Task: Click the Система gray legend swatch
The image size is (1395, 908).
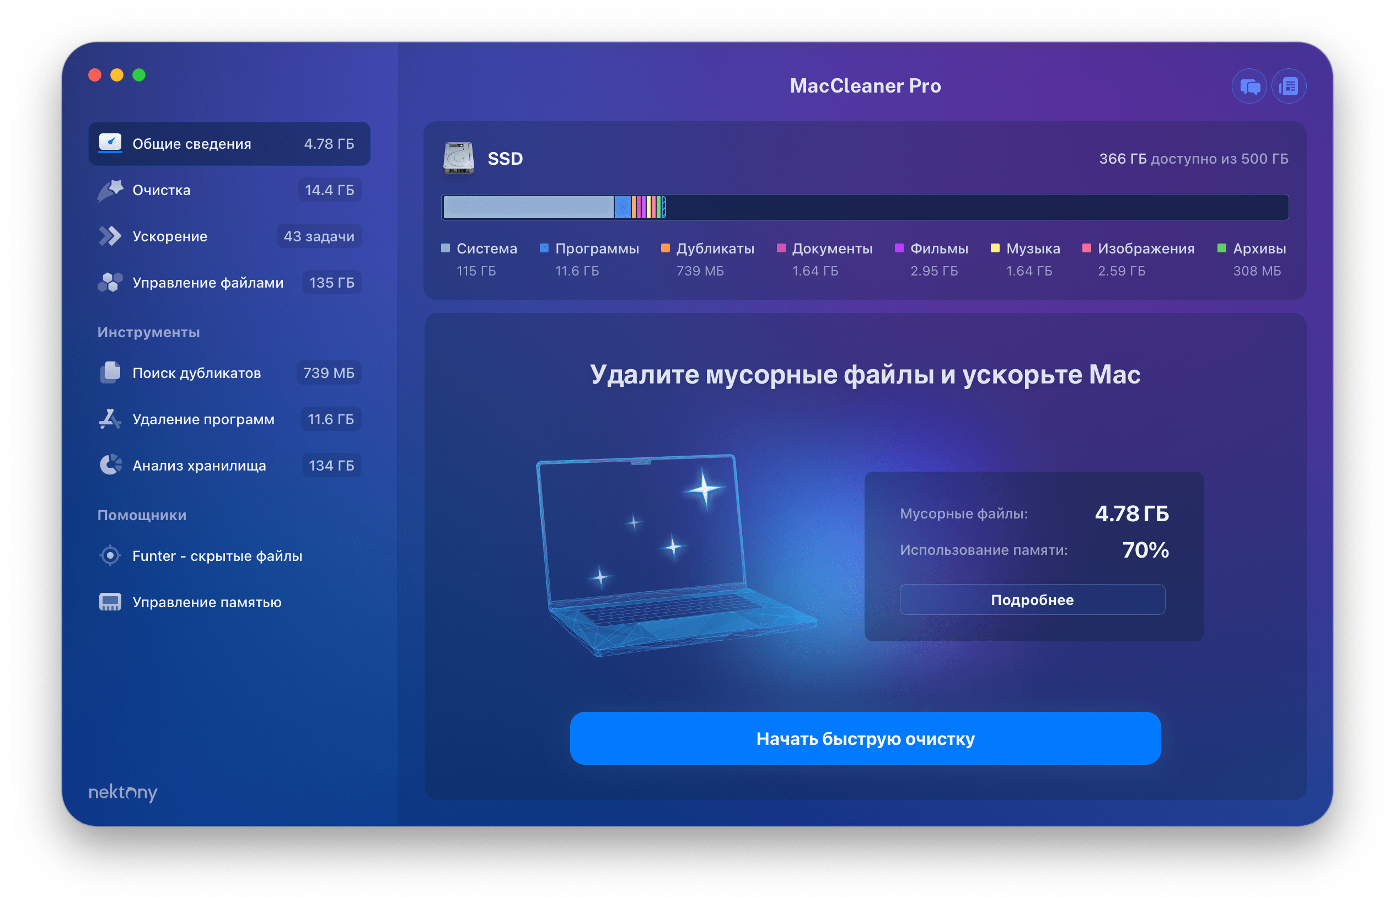Action: click(x=446, y=248)
